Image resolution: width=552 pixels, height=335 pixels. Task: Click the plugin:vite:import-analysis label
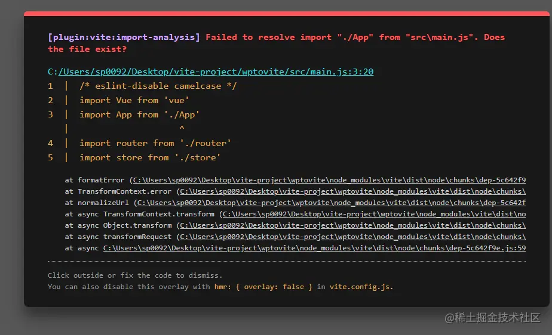[x=124, y=37]
